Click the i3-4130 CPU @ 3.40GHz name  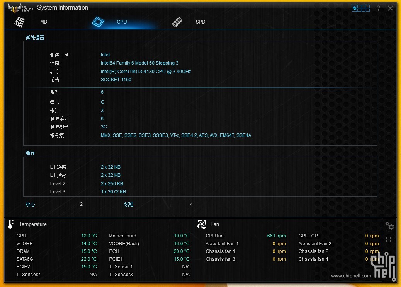pyautogui.click(x=146, y=72)
